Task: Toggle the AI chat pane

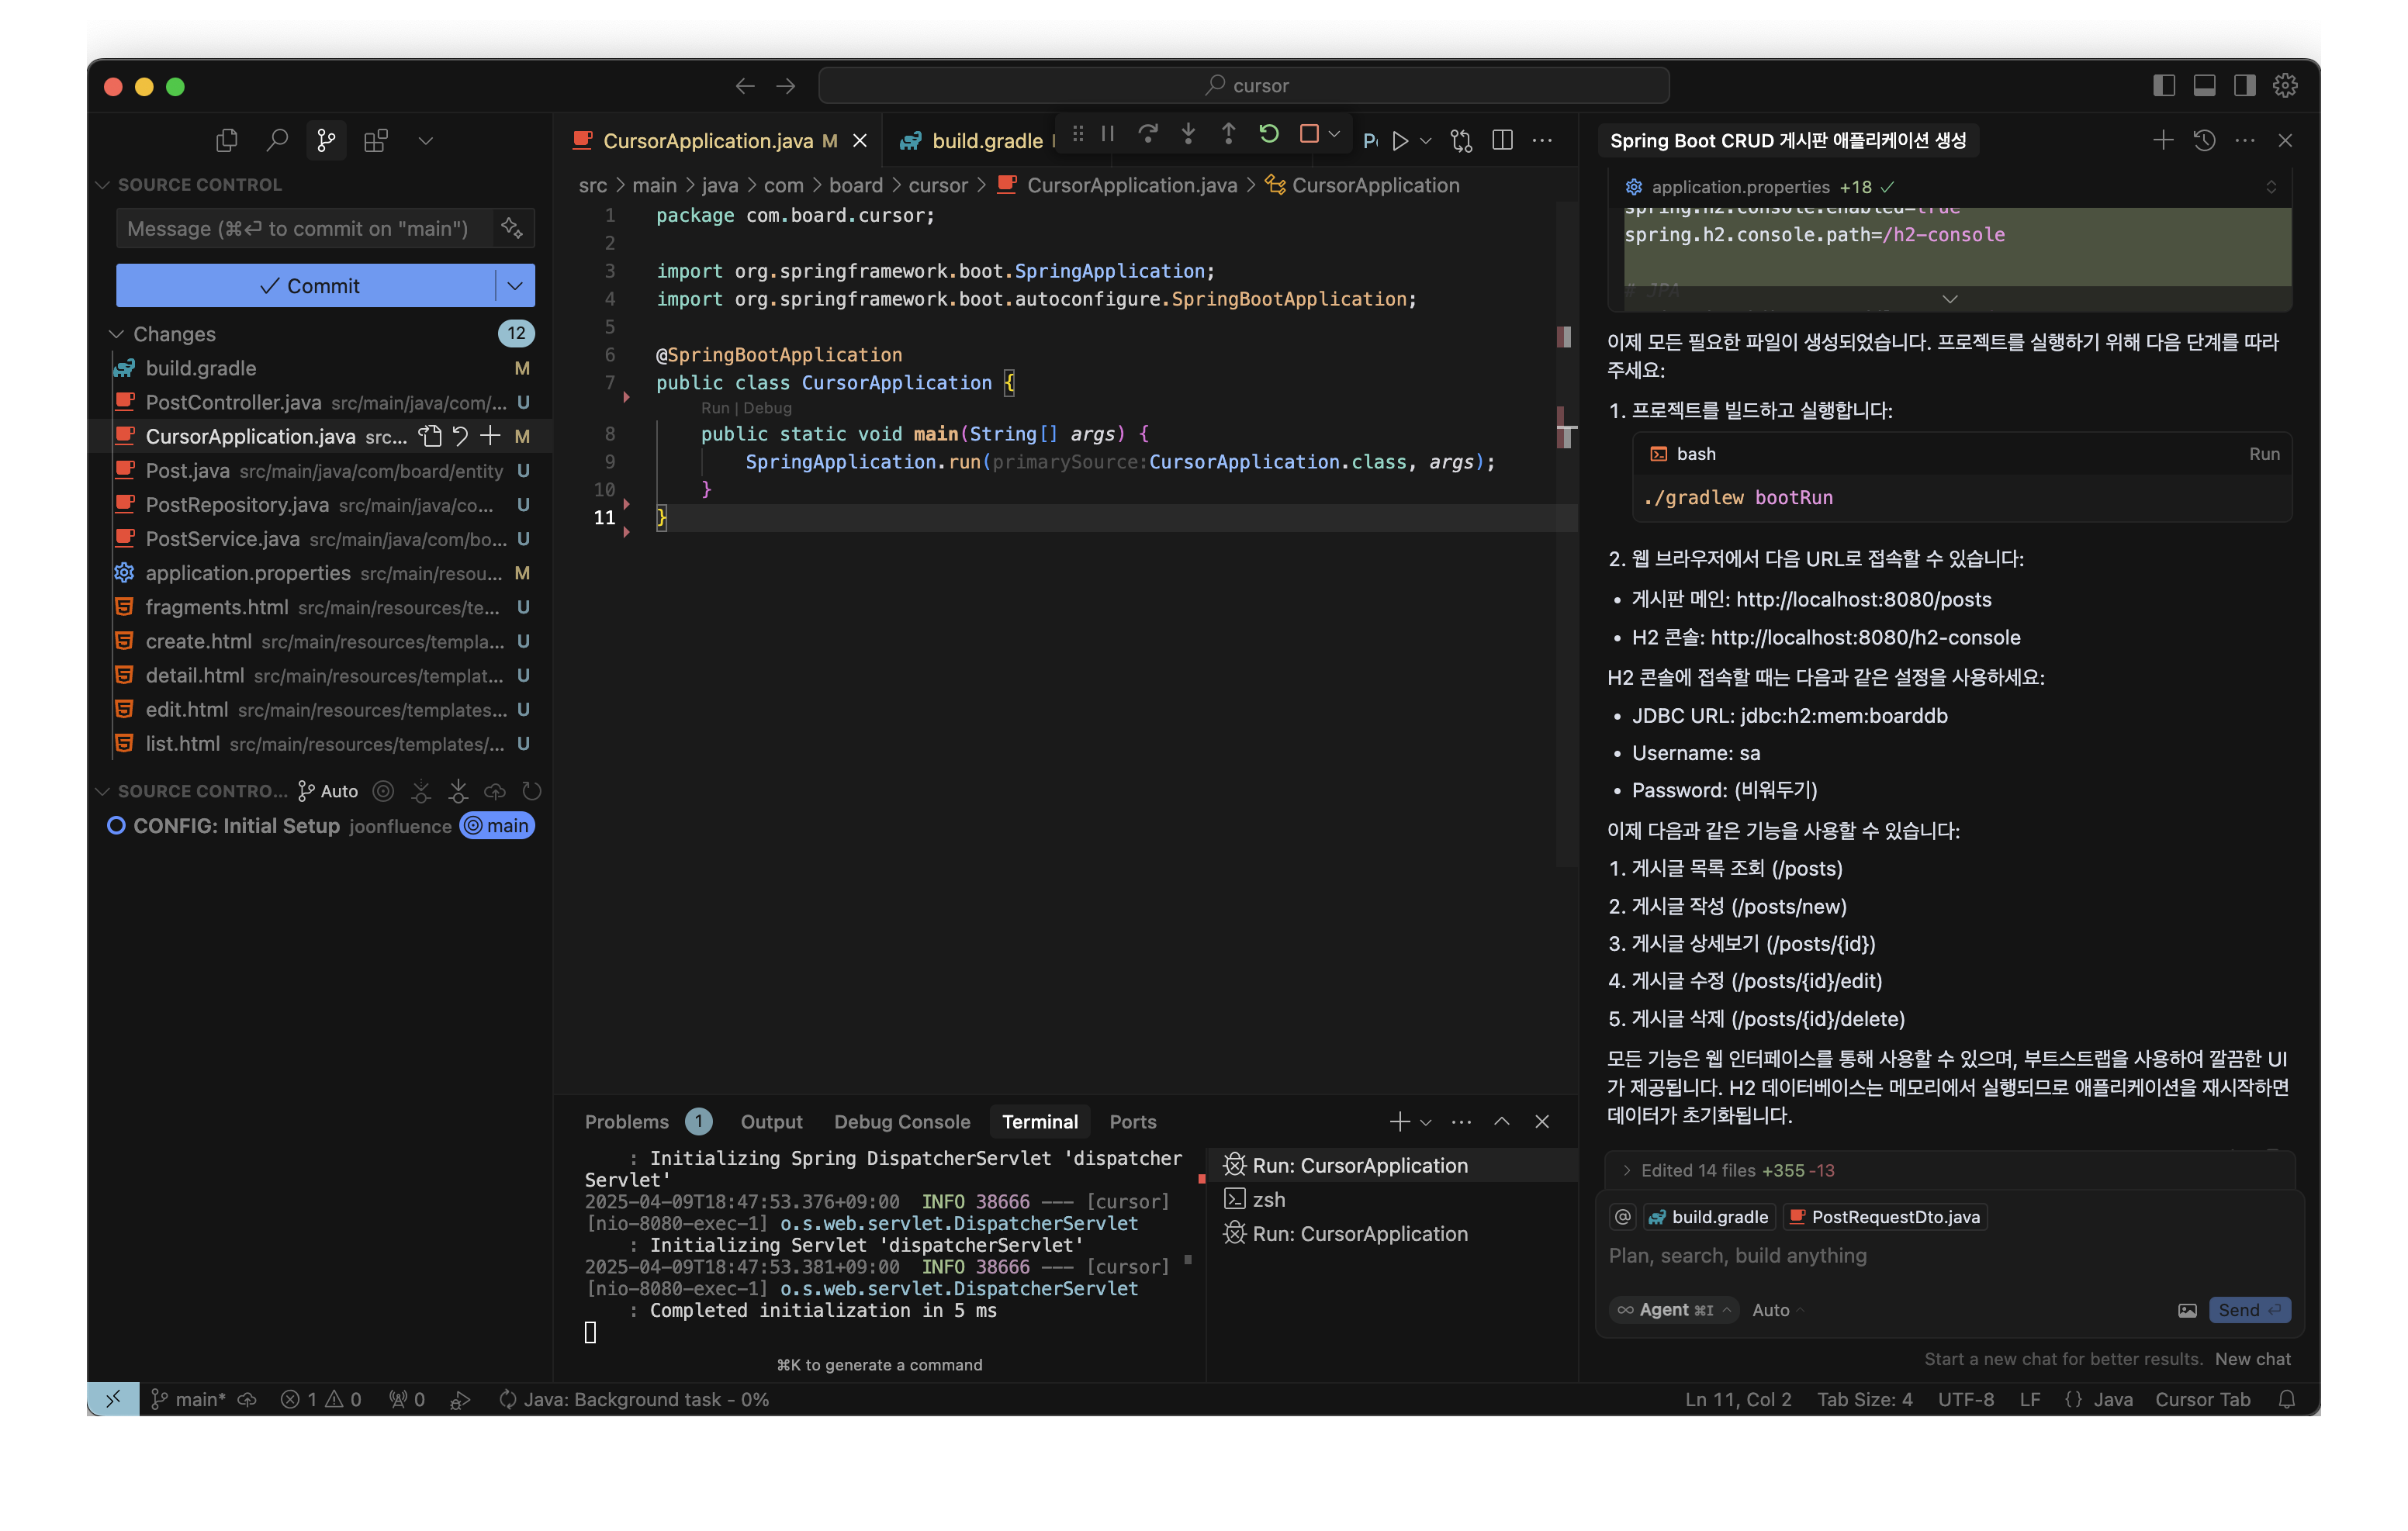Action: (2244, 86)
